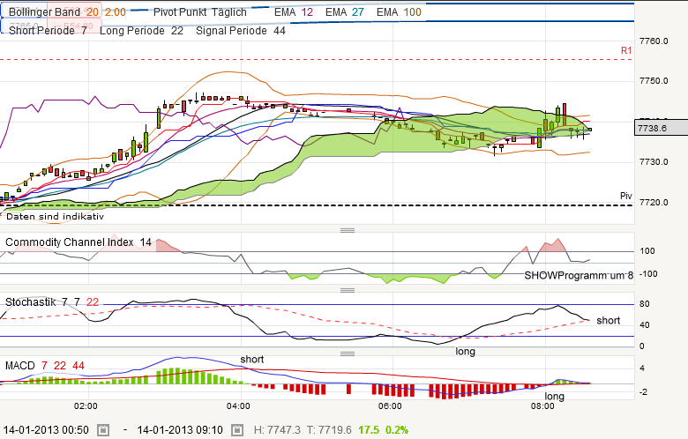
Task: Click the Stochastik 7 7 22 label
Action: tap(52, 302)
